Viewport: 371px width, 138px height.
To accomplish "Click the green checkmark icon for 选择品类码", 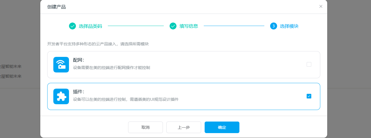I will pos(72,26).
